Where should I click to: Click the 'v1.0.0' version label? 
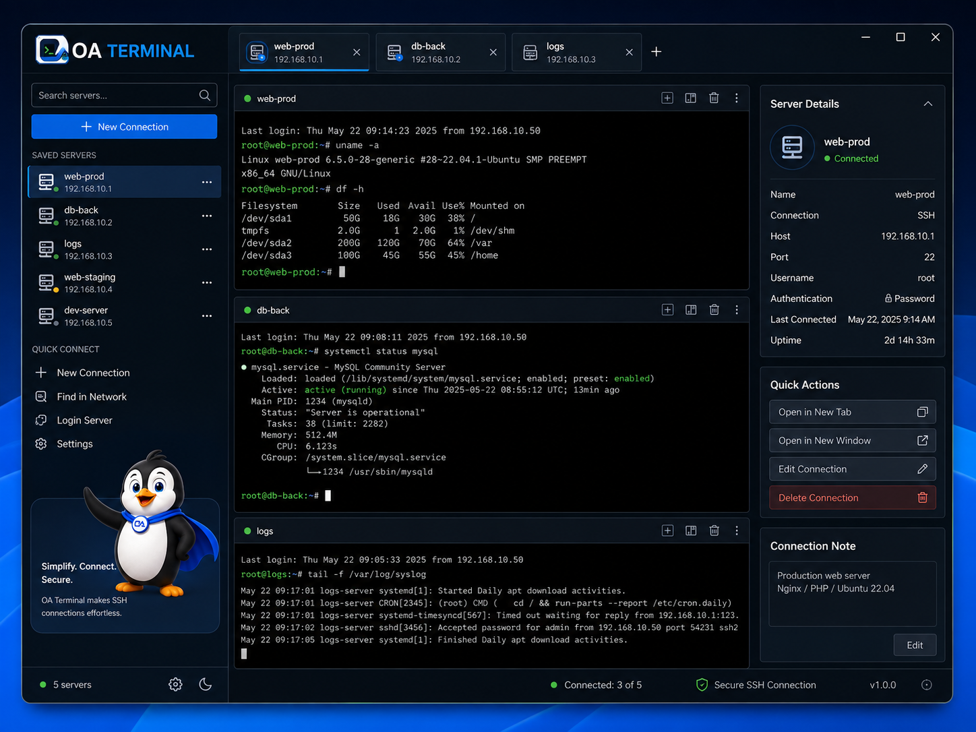click(883, 685)
